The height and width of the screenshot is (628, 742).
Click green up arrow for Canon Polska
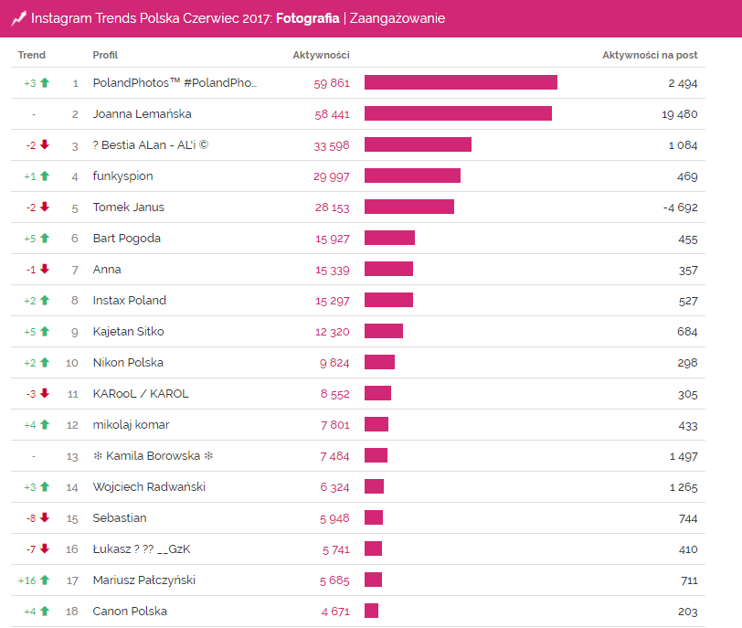(44, 612)
